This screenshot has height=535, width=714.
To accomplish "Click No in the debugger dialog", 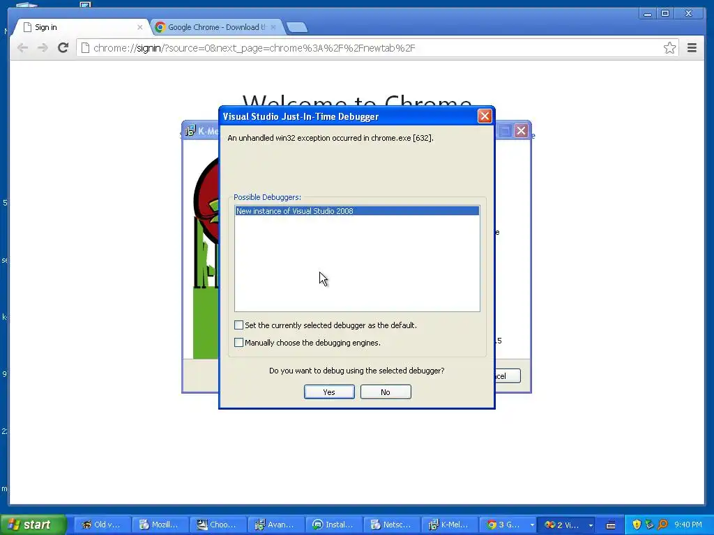I will coord(386,392).
